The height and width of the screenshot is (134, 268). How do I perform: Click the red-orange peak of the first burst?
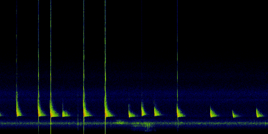[x=17, y=114]
